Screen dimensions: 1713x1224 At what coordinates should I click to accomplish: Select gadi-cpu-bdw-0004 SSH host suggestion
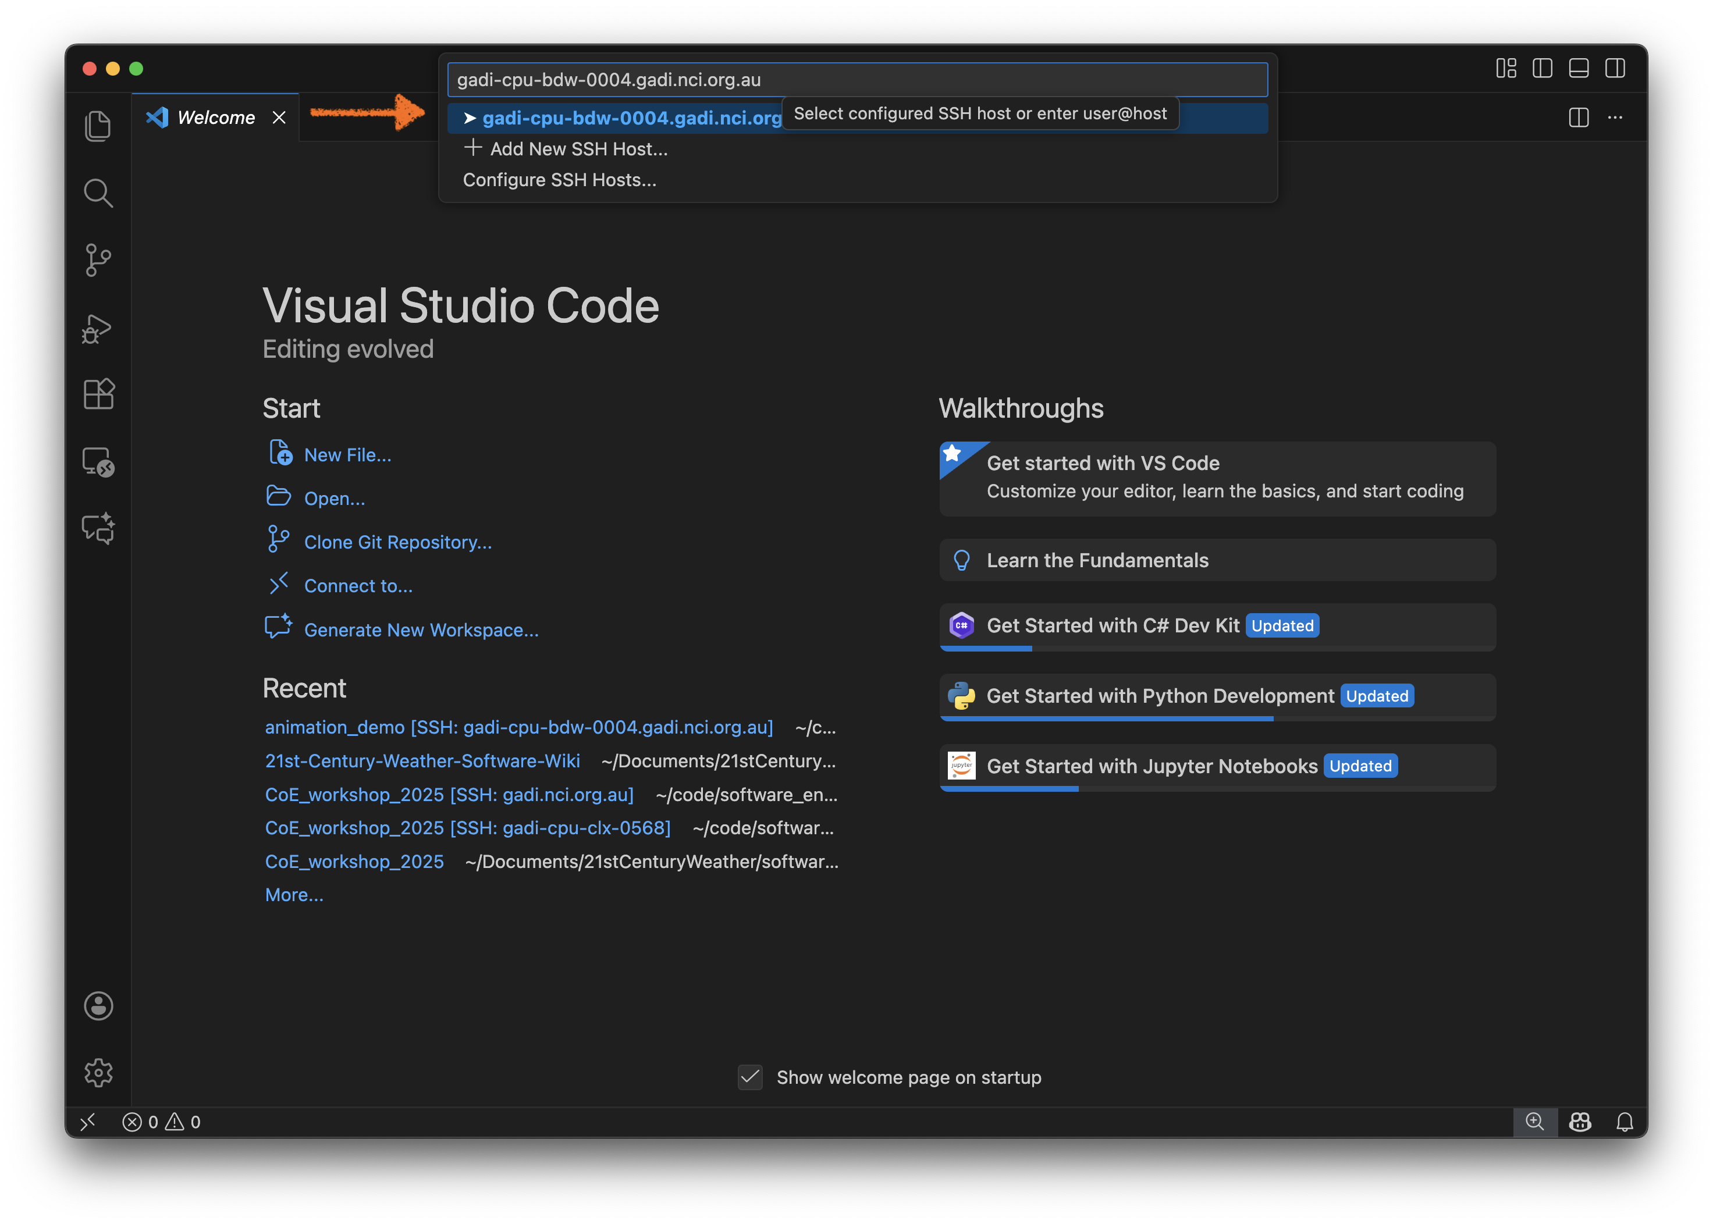tap(631, 118)
